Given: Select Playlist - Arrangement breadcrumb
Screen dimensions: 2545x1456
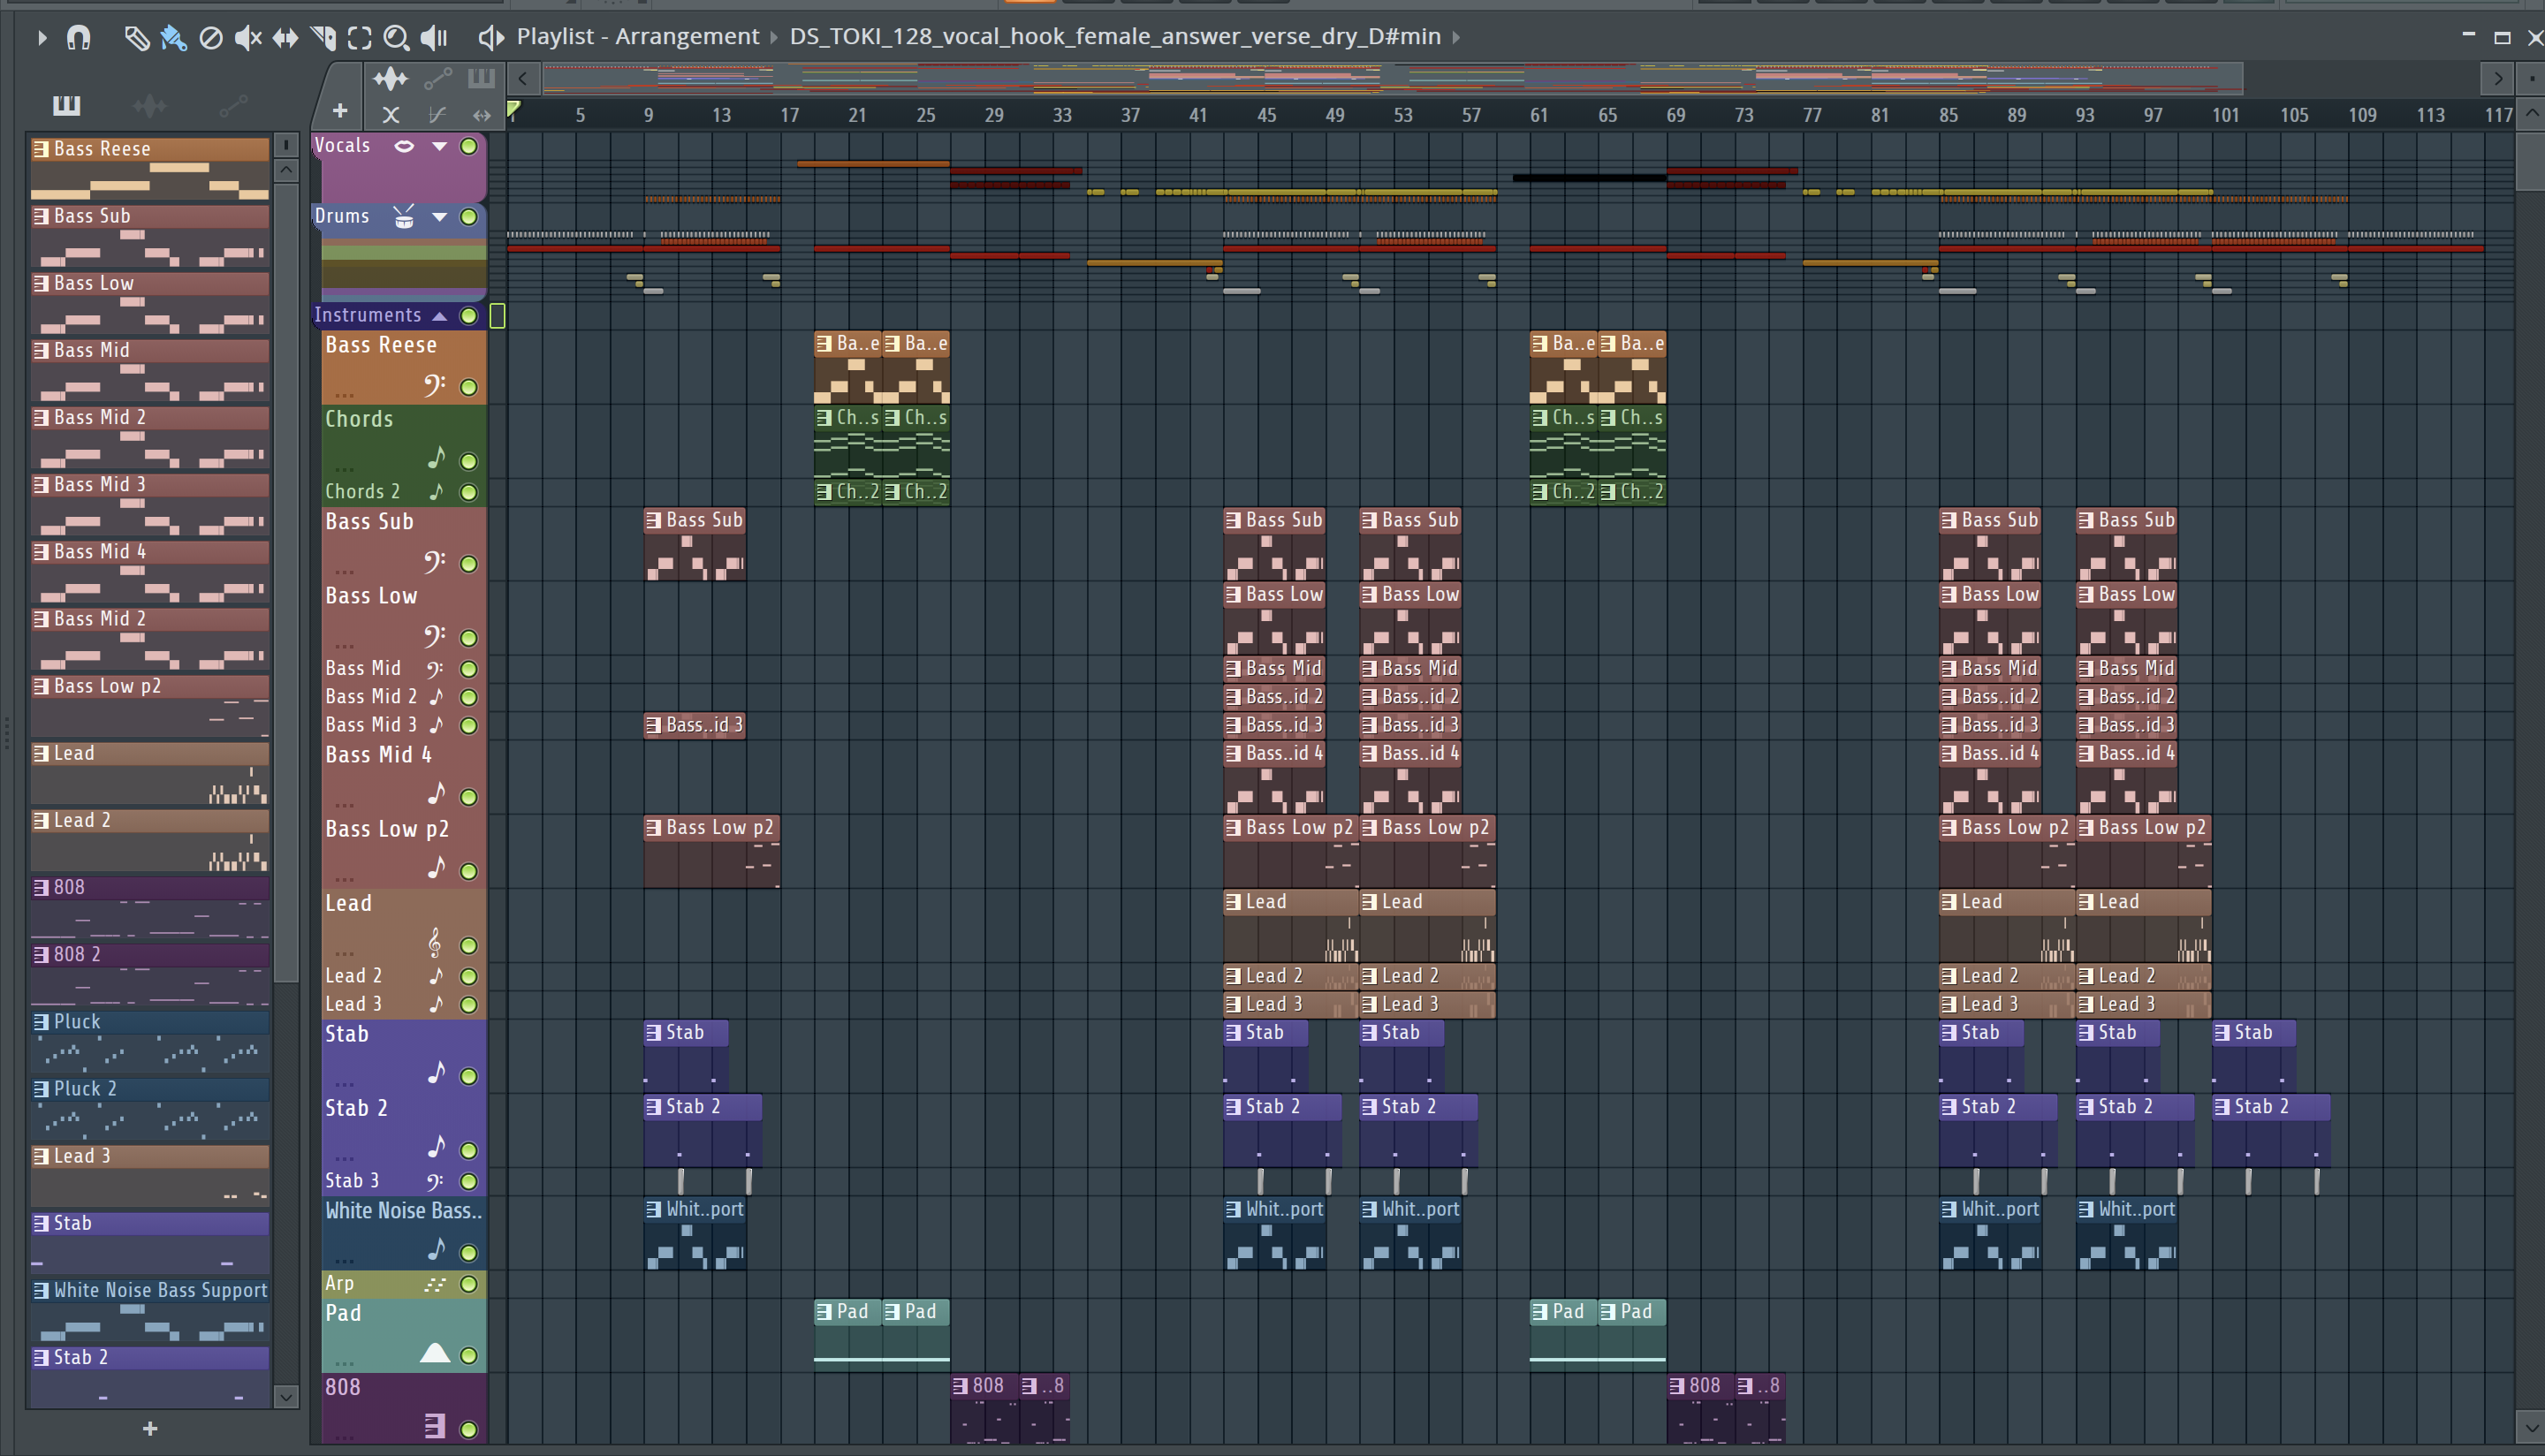Looking at the screenshot, I should point(638,37).
